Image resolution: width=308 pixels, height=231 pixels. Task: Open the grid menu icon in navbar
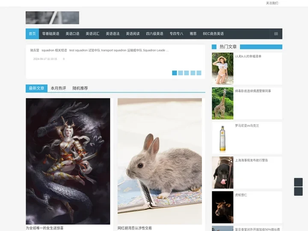[x=276, y=34]
